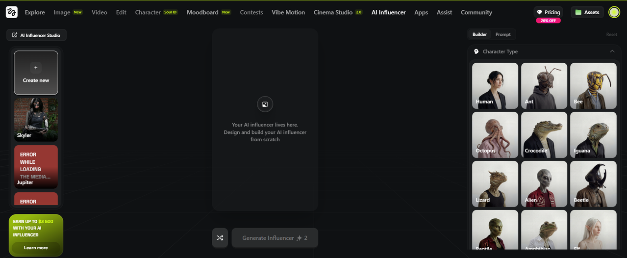Collapse the Character Type section chevron
This screenshot has width=627, height=258.
(x=612, y=52)
